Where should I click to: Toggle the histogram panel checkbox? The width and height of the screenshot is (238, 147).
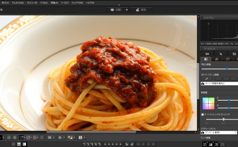(x=202, y=18)
